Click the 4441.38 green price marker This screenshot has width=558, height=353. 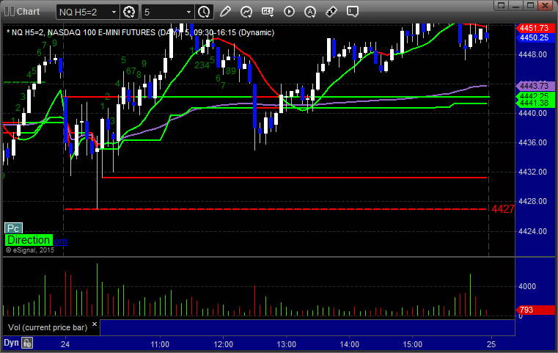coord(535,103)
